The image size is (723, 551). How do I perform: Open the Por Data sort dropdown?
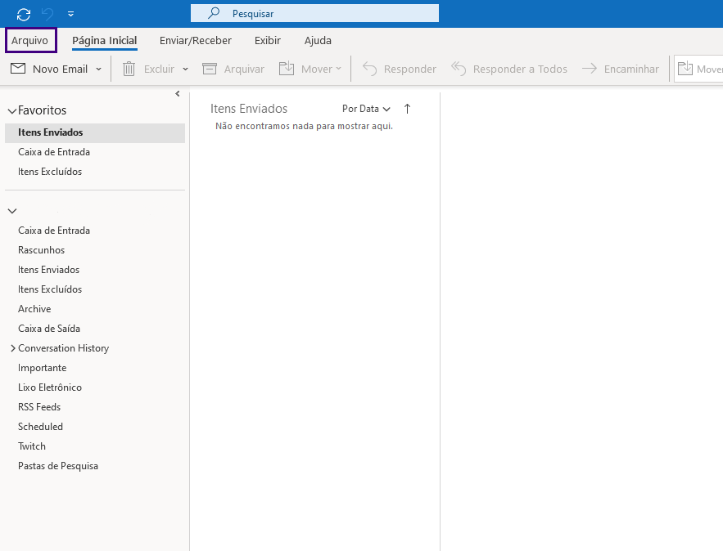(x=366, y=109)
